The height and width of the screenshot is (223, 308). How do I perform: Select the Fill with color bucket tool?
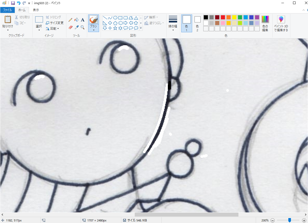[x=77, y=20]
